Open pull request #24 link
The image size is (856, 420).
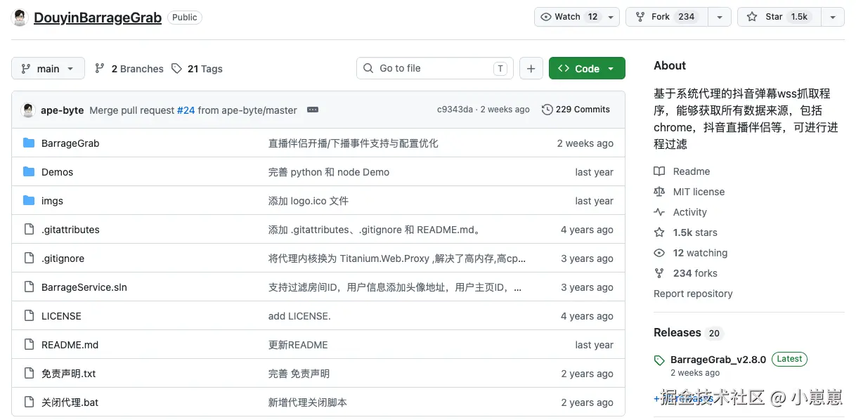coord(186,110)
